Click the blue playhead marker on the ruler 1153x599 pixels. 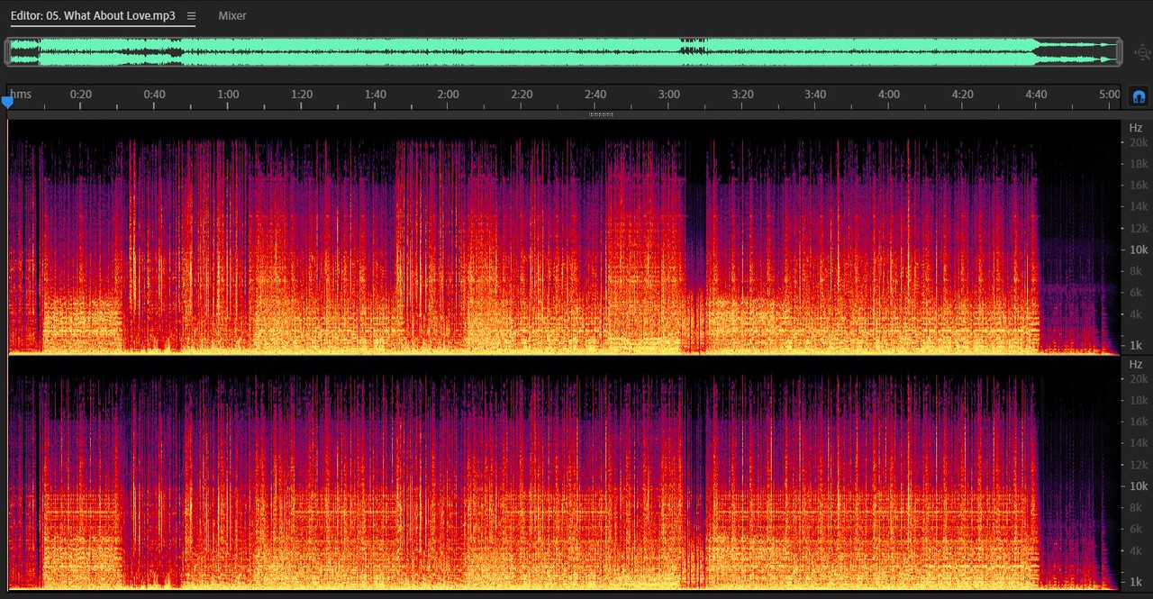pos(7,103)
